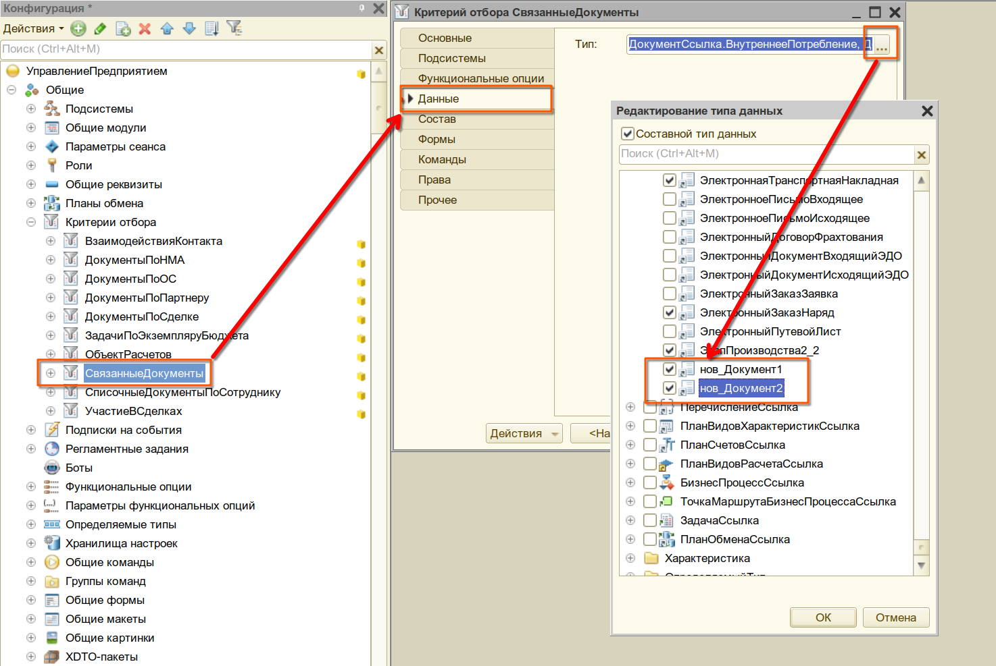The width and height of the screenshot is (996, 666).
Task: Click the Общие команды icon
Action: 52,562
